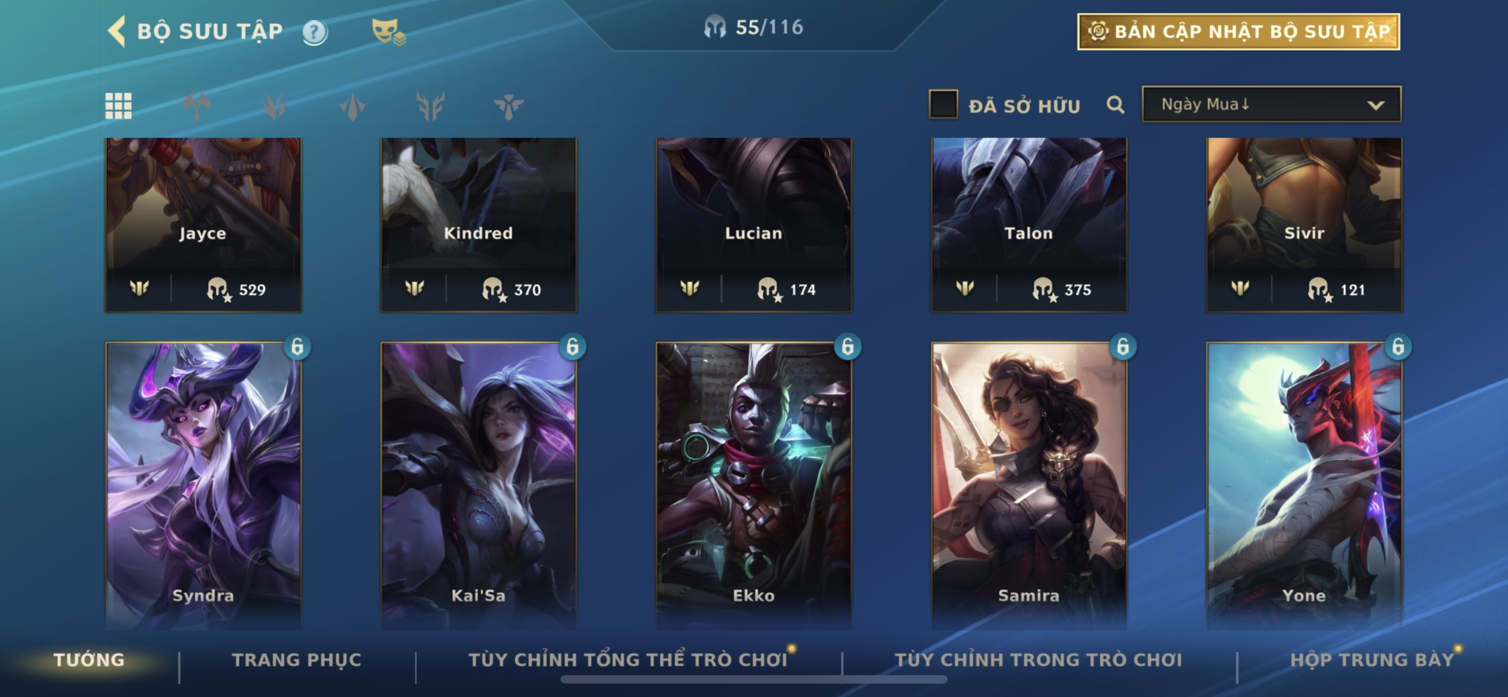Viewport: 1508px width, 697px height.
Task: Open the champion search magnifier
Action: click(x=1115, y=105)
